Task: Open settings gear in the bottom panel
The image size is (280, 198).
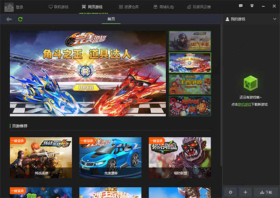Action: 231,192
